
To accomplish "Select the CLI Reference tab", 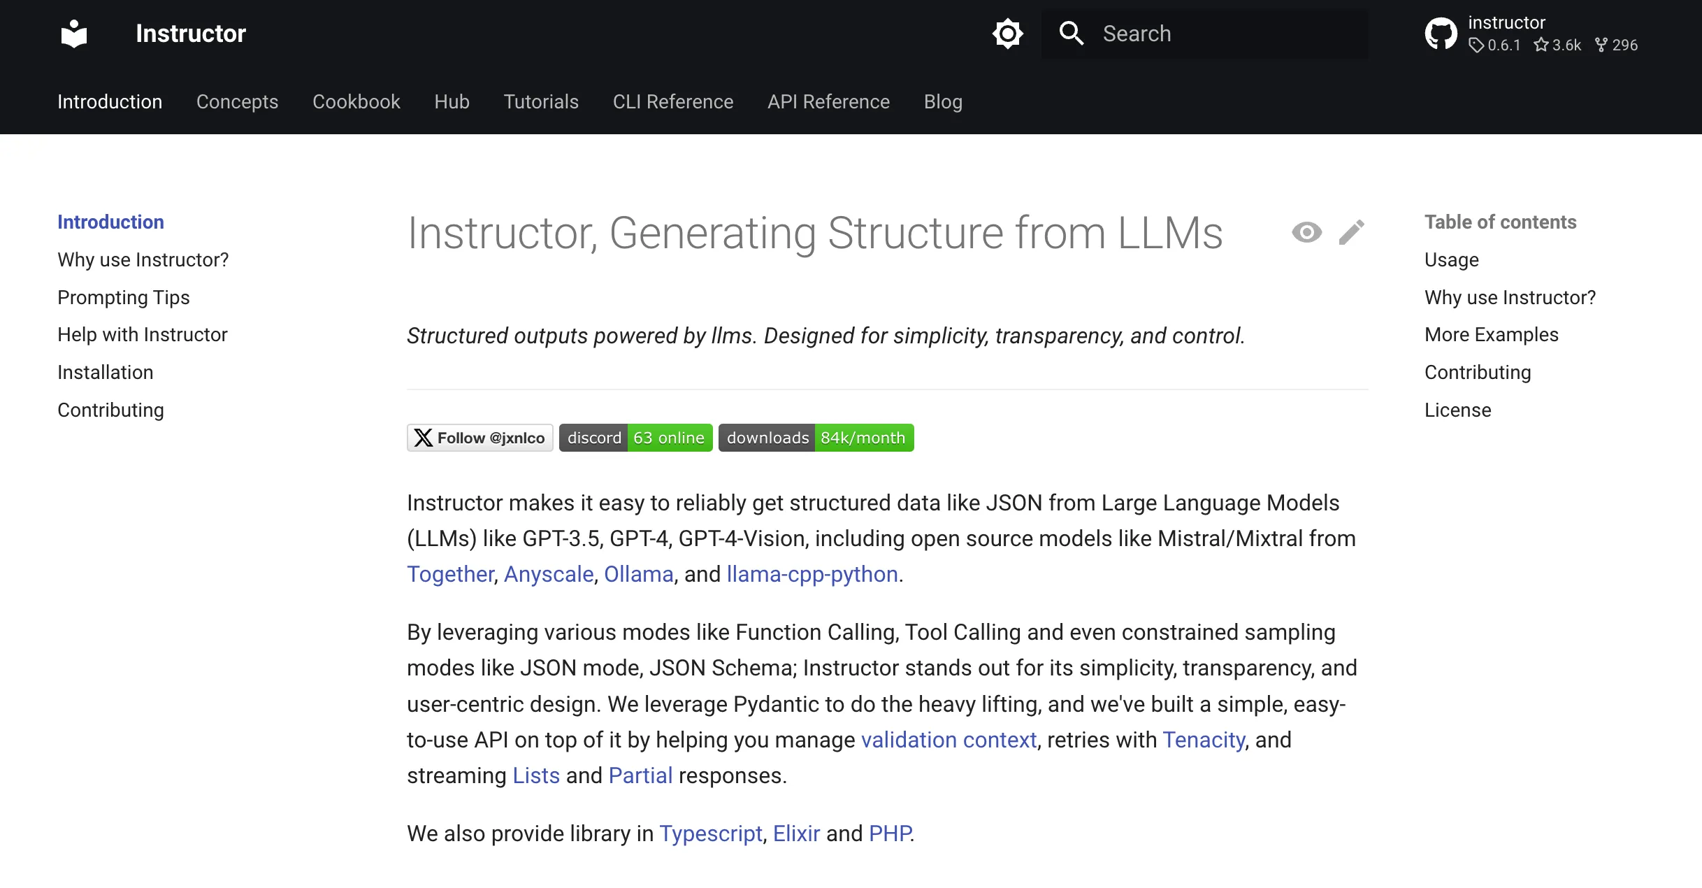I will click(672, 101).
